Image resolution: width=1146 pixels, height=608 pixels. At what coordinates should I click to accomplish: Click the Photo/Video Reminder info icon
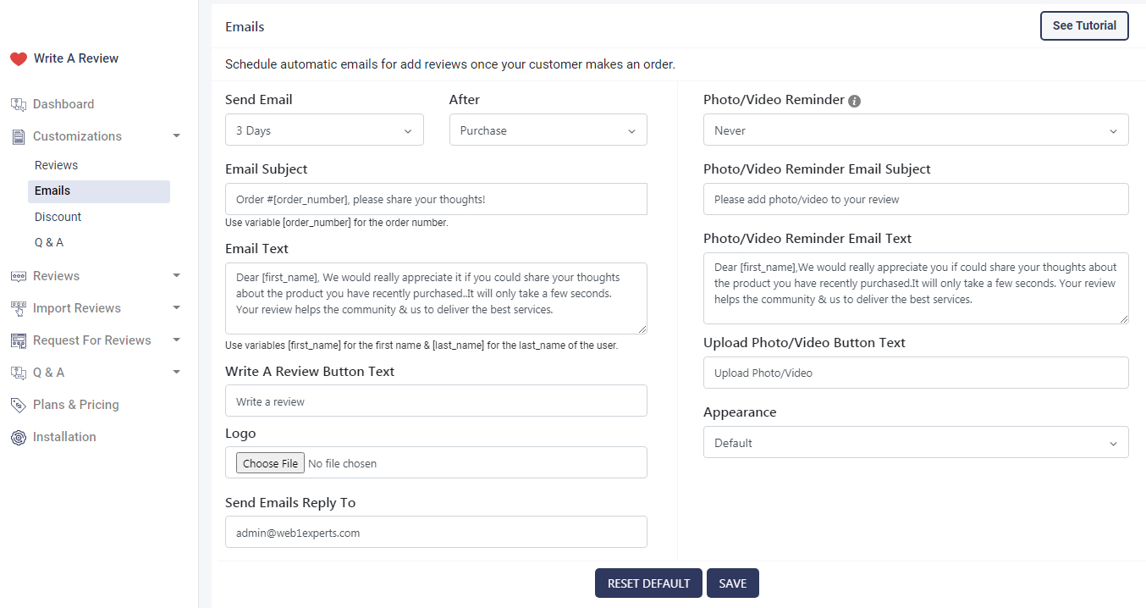coord(854,101)
